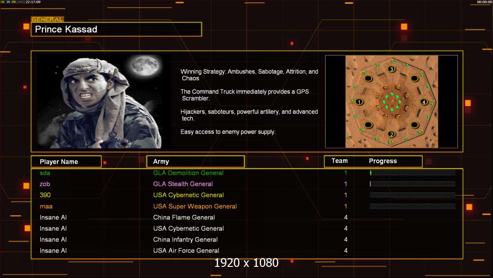The height and width of the screenshot is (278, 493).
Task: Click the Command Truck GPS Scrambler line
Action: [x=245, y=95]
